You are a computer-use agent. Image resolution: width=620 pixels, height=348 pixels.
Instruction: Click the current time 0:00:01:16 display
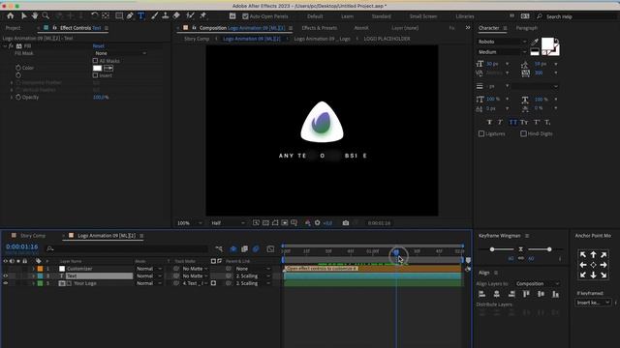pos(21,246)
